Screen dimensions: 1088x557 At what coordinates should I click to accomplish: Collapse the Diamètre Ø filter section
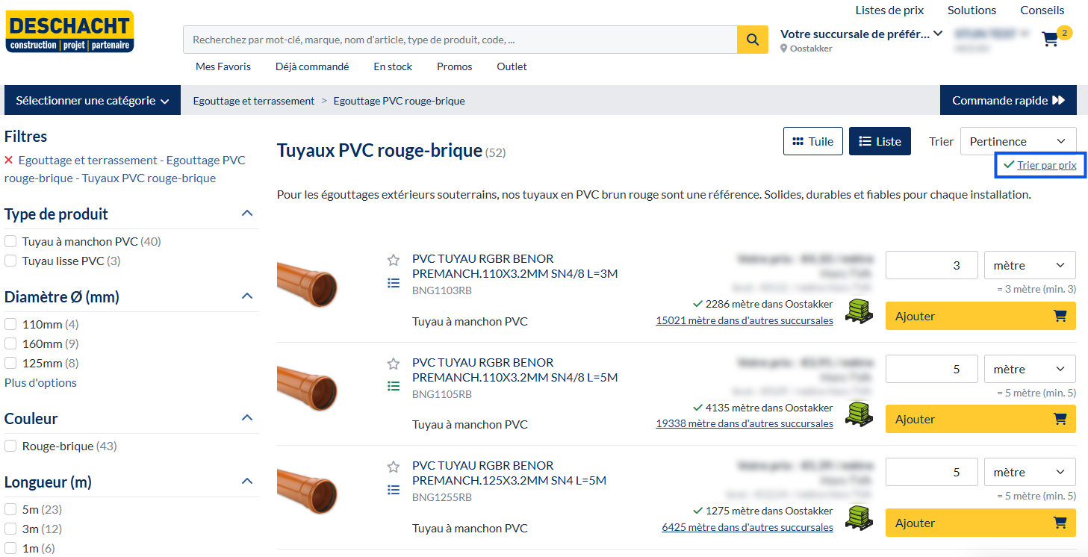[x=247, y=296]
